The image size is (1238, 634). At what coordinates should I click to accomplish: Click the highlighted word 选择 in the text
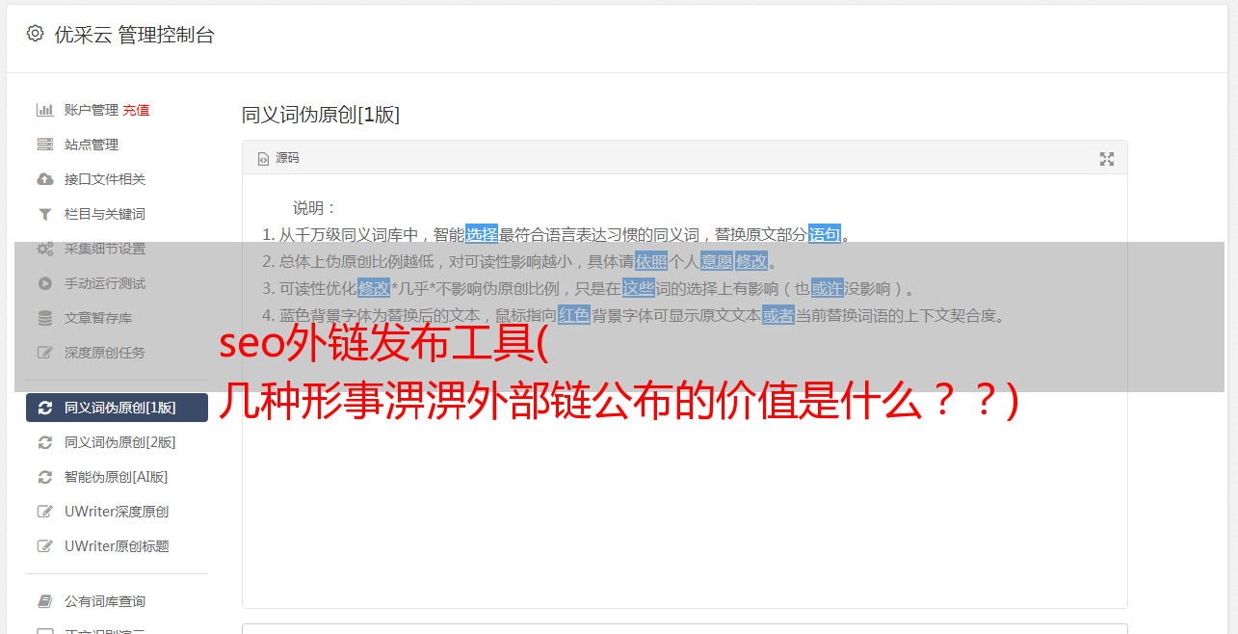tap(482, 234)
